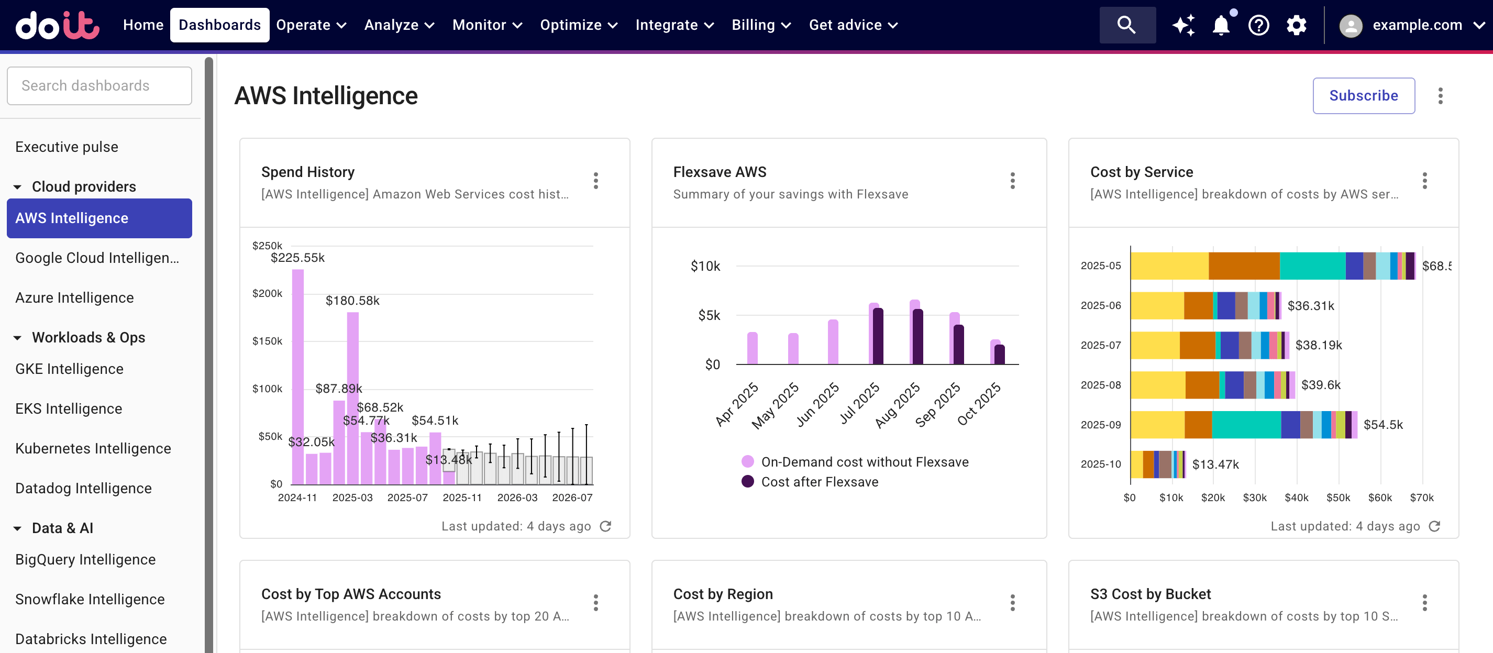Open the Billing menu
The height and width of the screenshot is (653, 1493).
760,25
